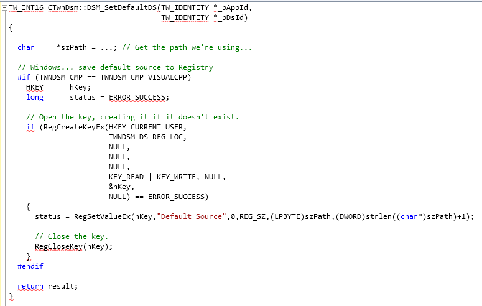The image size is (482, 306).
Task: Click the REG_SZ argument
Action: (x=253, y=216)
